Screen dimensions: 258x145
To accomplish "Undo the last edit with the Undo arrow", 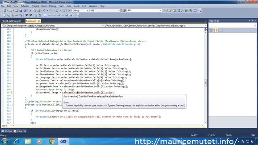I will point(44,10).
